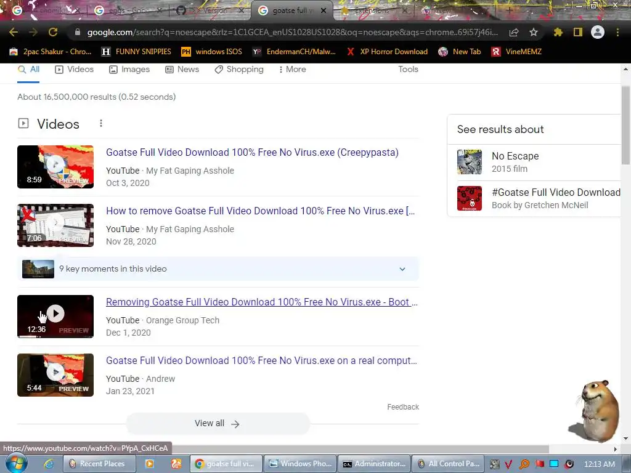
Task: Open the Chrome profile avatar
Action: (x=598, y=32)
